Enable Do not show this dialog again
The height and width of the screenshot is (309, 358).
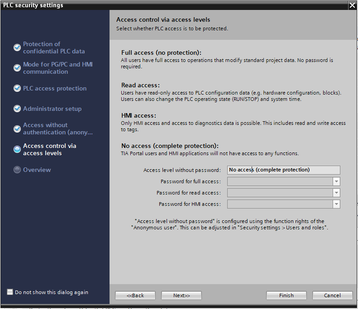(x=10, y=292)
